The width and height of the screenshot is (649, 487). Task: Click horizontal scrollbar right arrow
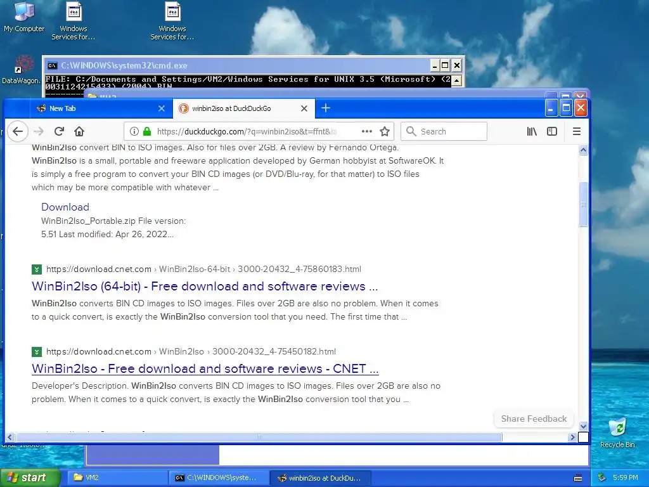[572, 437]
